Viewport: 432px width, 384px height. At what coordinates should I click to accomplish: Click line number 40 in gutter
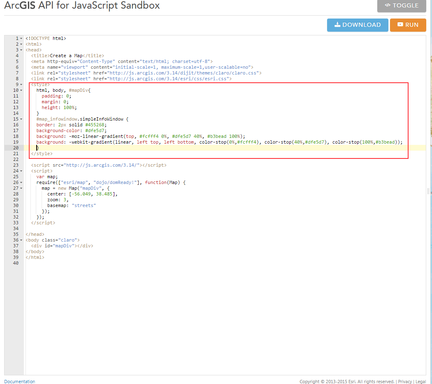(16, 263)
